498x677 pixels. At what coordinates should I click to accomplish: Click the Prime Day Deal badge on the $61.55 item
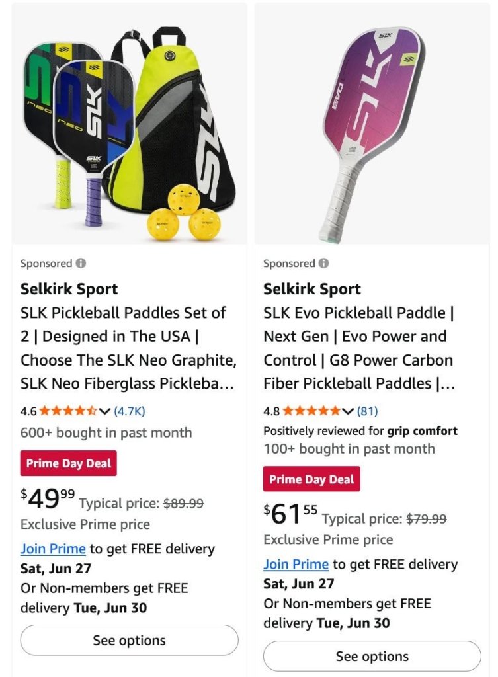point(311,479)
